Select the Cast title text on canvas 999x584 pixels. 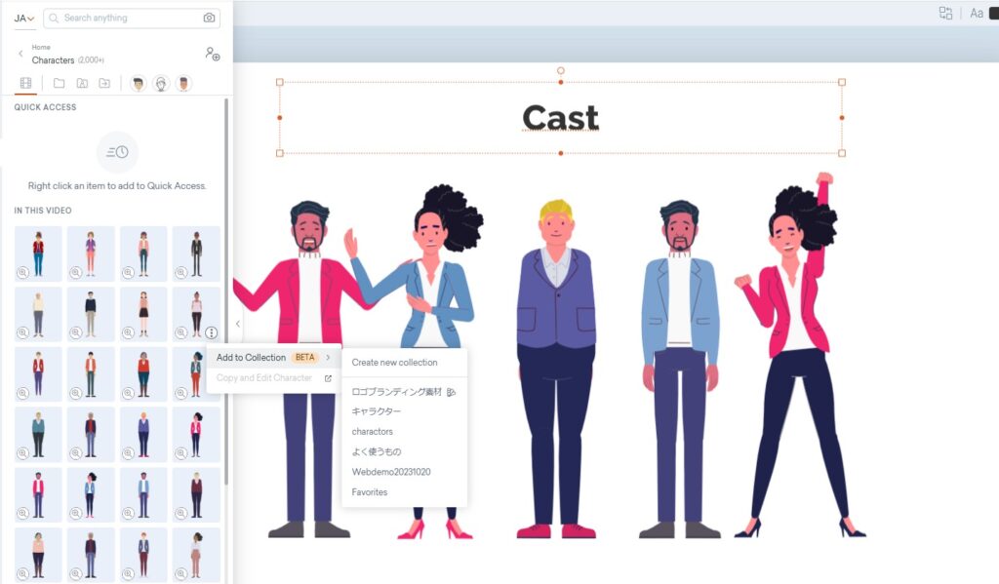pos(560,119)
